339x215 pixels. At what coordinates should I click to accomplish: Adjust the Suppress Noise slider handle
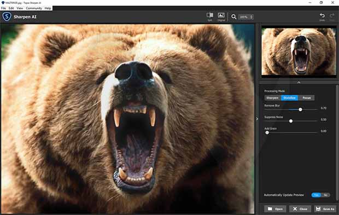point(291,121)
